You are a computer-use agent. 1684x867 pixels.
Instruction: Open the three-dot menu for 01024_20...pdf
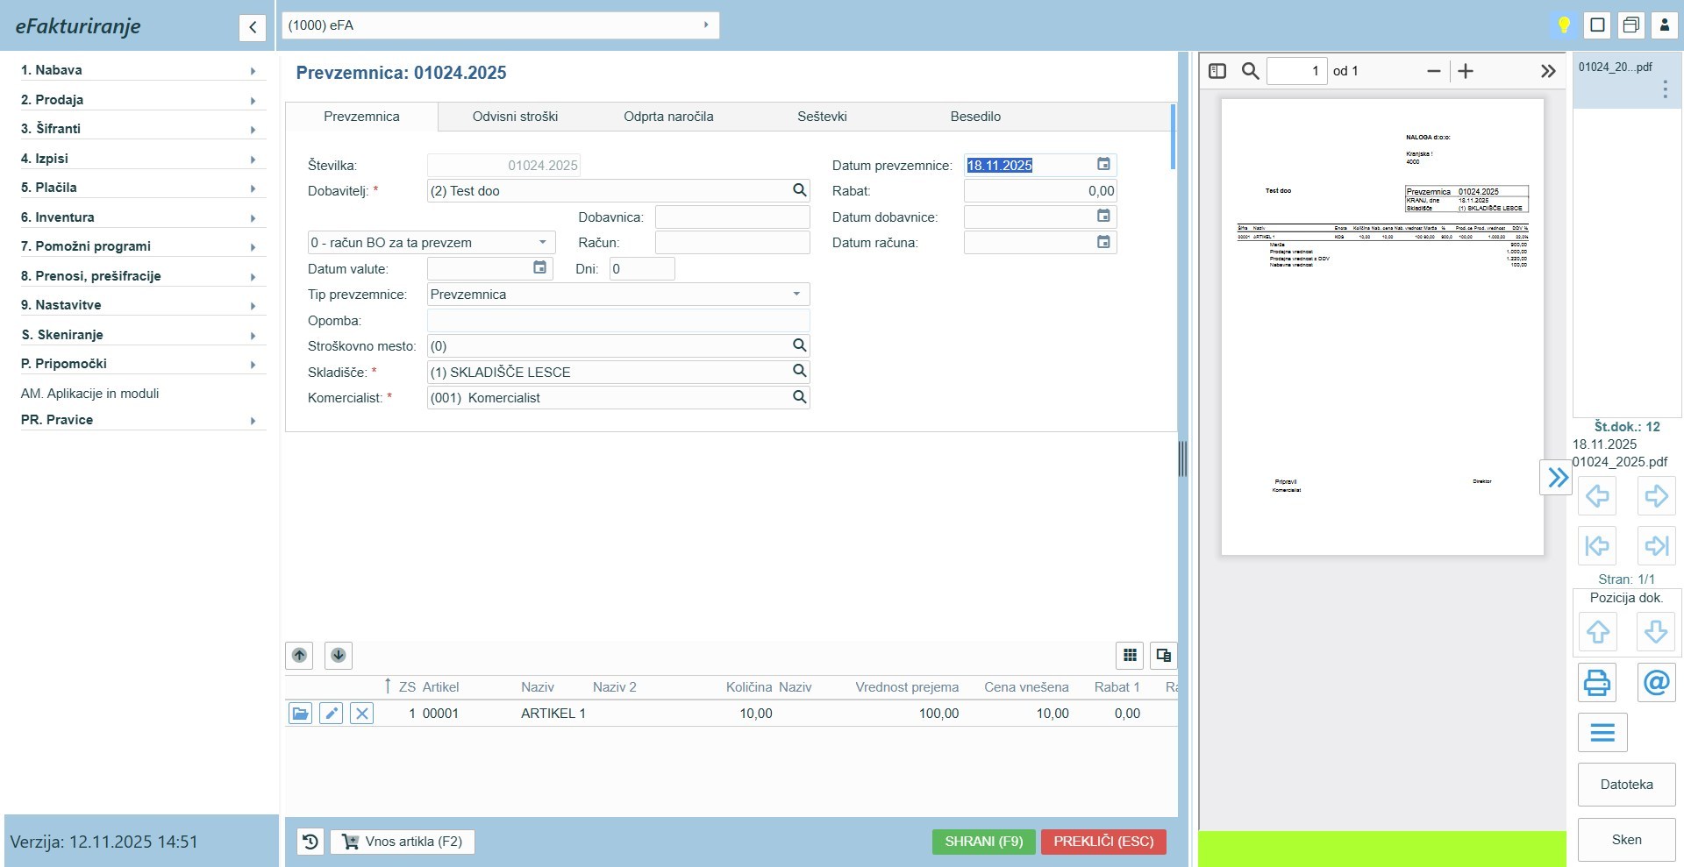pyautogui.click(x=1665, y=89)
